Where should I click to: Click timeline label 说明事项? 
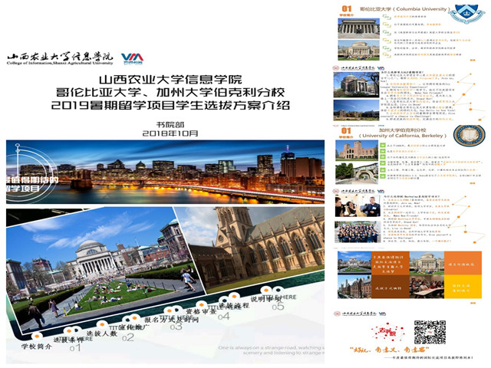click(x=266, y=299)
